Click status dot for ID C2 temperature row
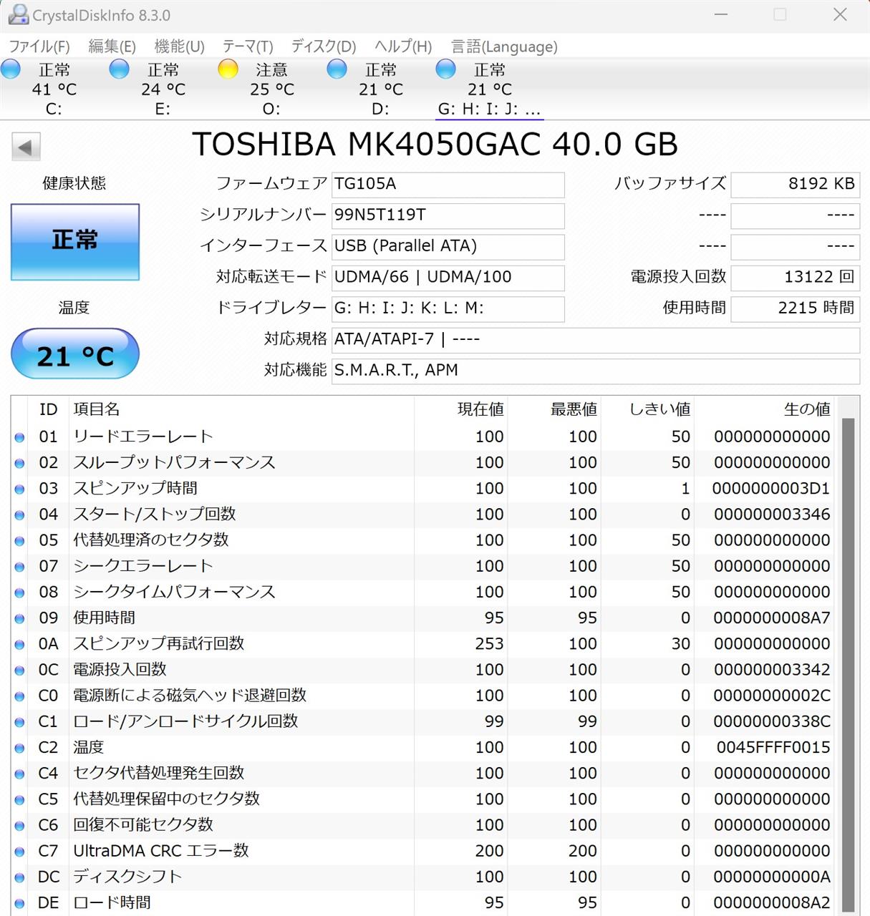The height and width of the screenshot is (916, 870). click(x=19, y=748)
